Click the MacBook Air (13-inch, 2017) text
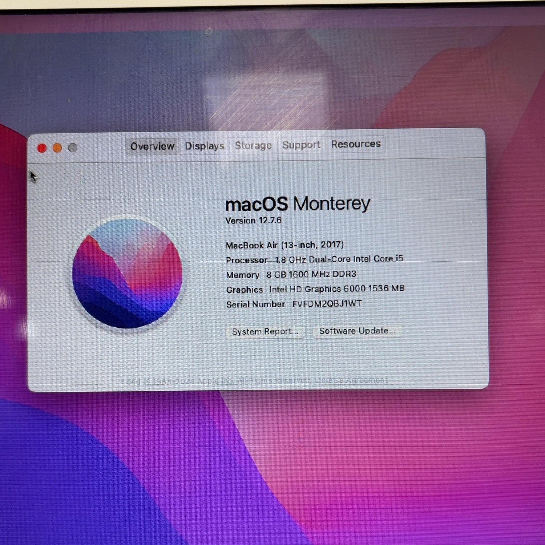545x545 pixels. click(285, 245)
